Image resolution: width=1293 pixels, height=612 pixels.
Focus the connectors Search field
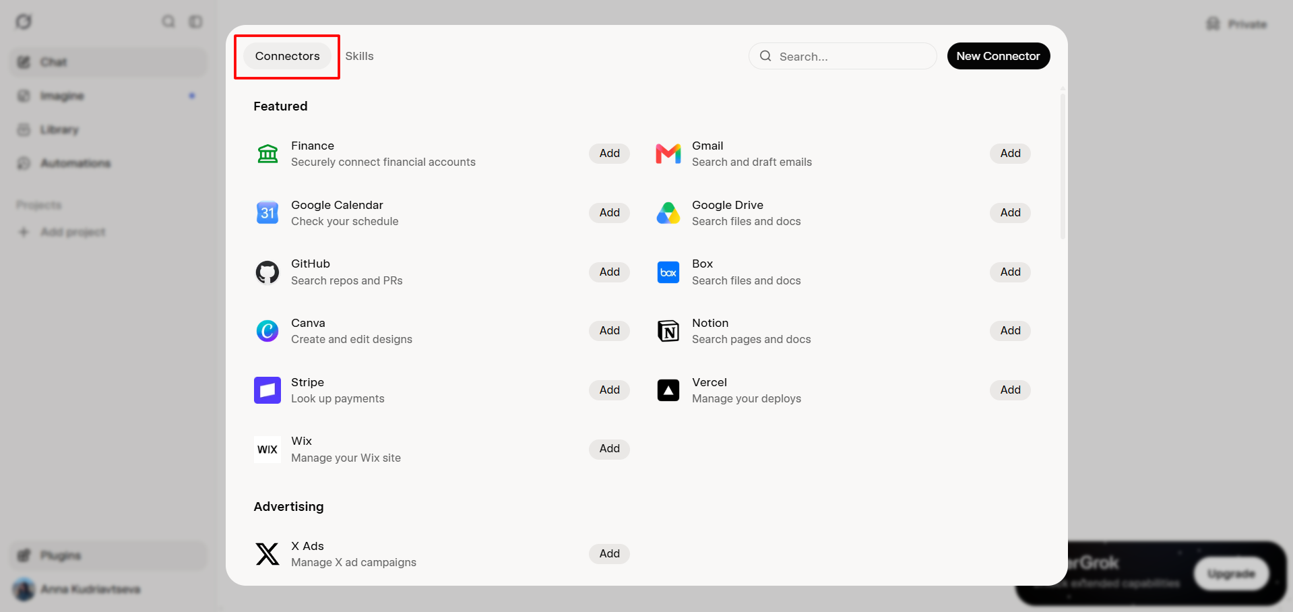[842, 56]
